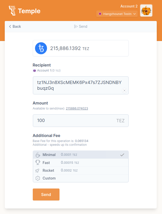Screen dimensions: 162x214
Task: Open the TEZ asset selector
Action: click(80, 48)
